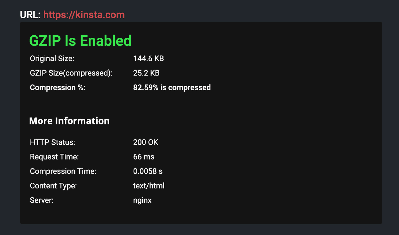399x235 pixels.
Task: Click the "HTTP Status:" label
Action: pyautogui.click(x=52, y=142)
